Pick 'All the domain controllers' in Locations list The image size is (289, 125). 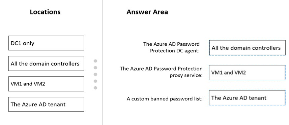pos(46,63)
